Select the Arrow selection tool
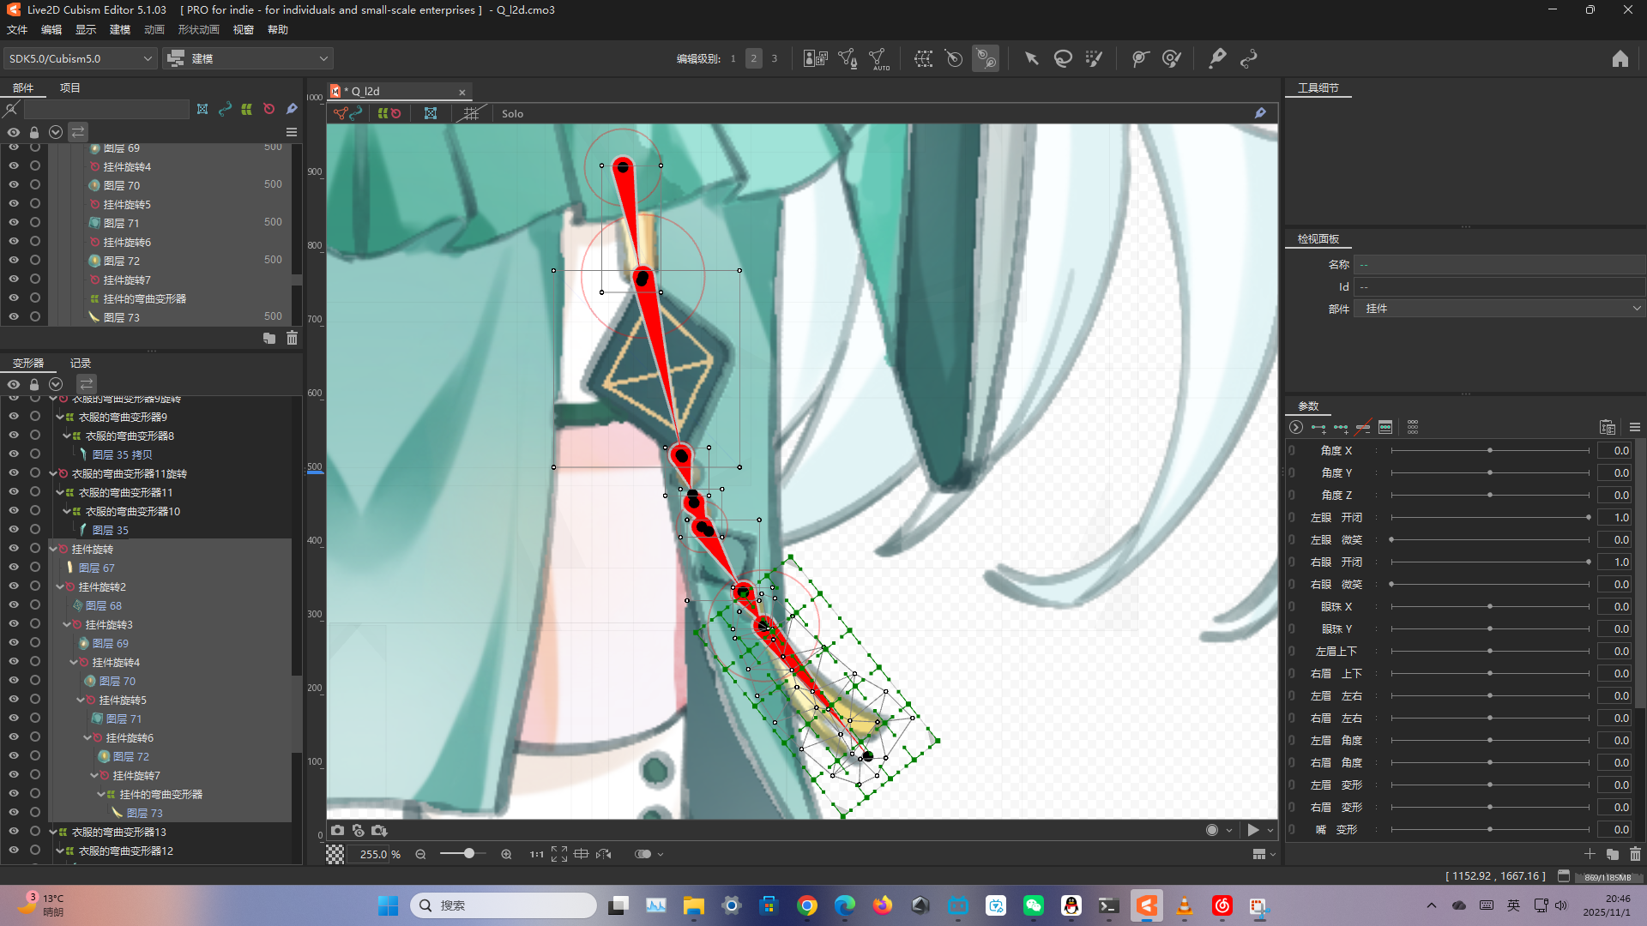 click(1031, 59)
